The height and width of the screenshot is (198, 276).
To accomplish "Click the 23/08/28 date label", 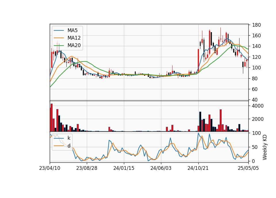I will (87, 168).
